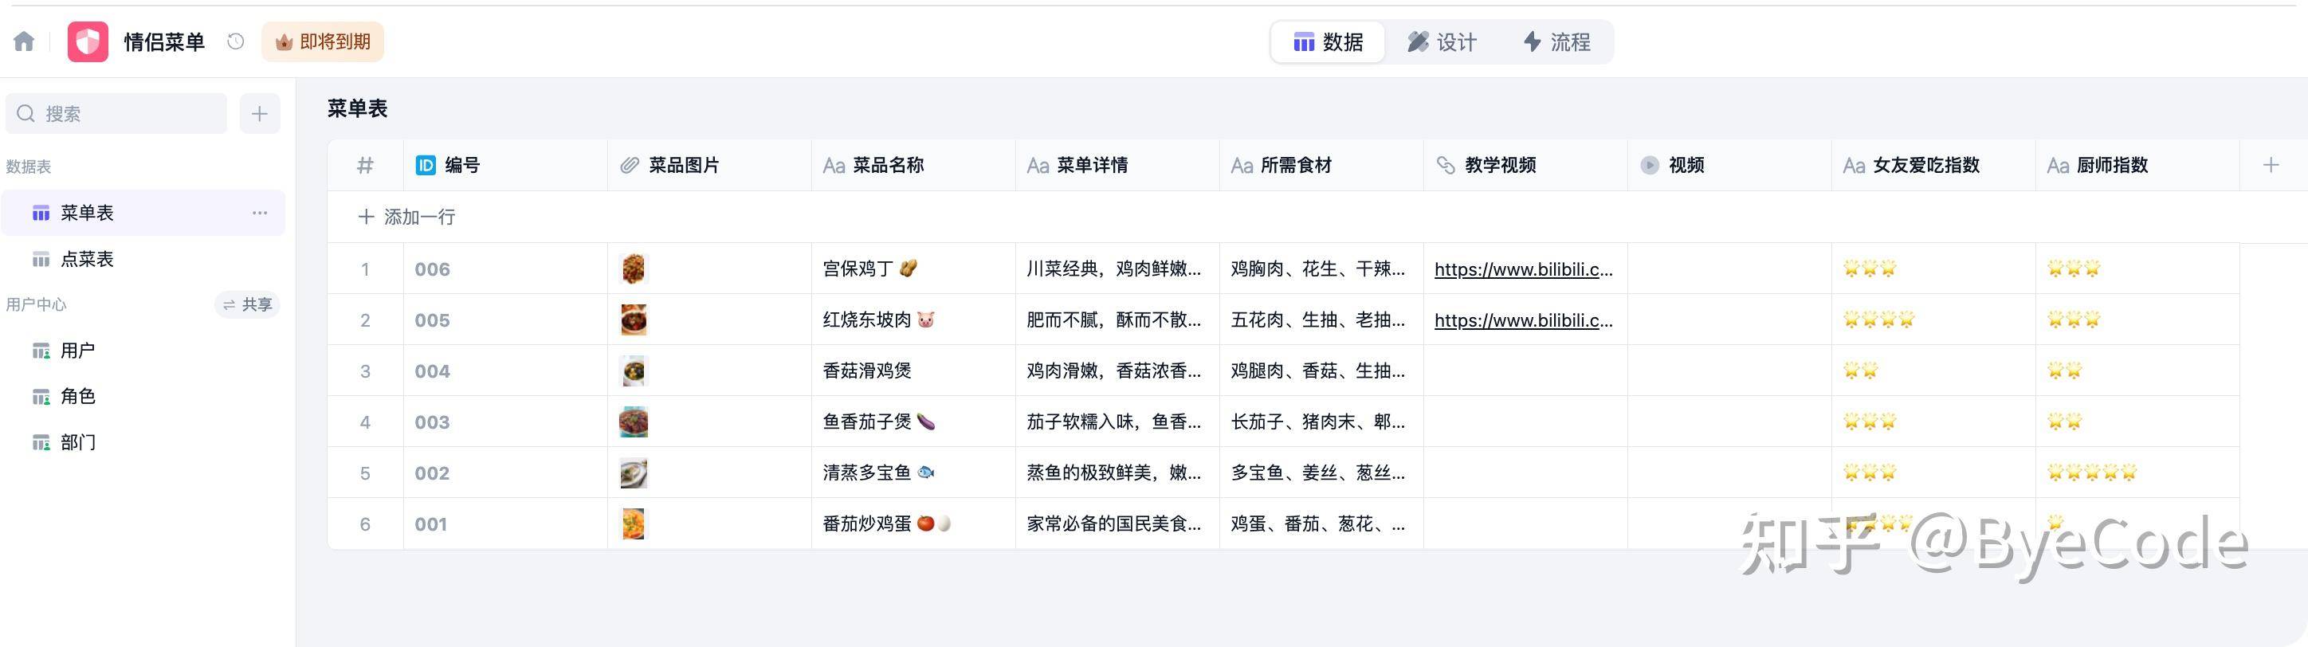Switch to the 设计 tab

(1442, 42)
